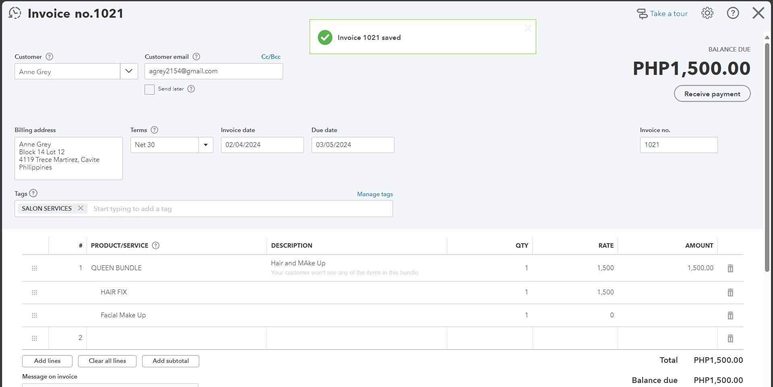Click the Billing address text box

coord(68,158)
